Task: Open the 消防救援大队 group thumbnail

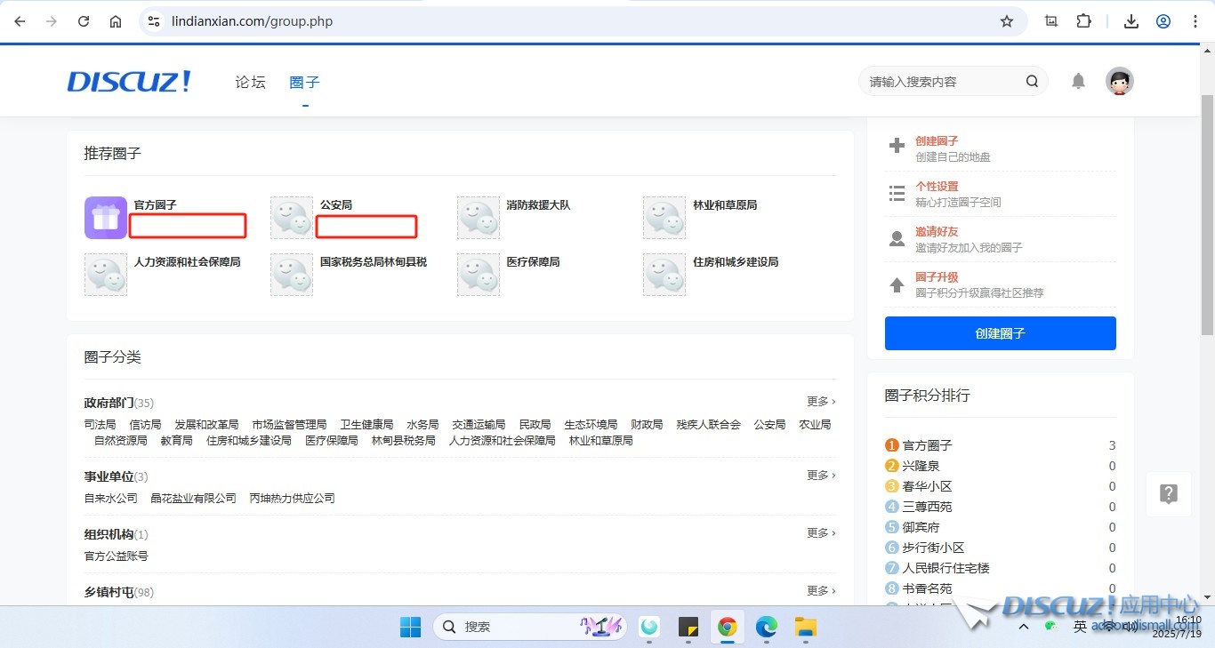Action: point(479,218)
